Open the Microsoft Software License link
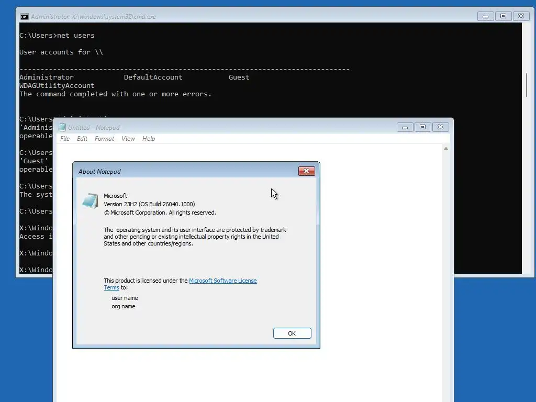The image size is (536, 402). [x=223, y=281]
